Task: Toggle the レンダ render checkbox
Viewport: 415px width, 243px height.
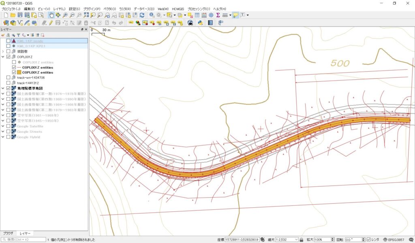Action: [368, 240]
